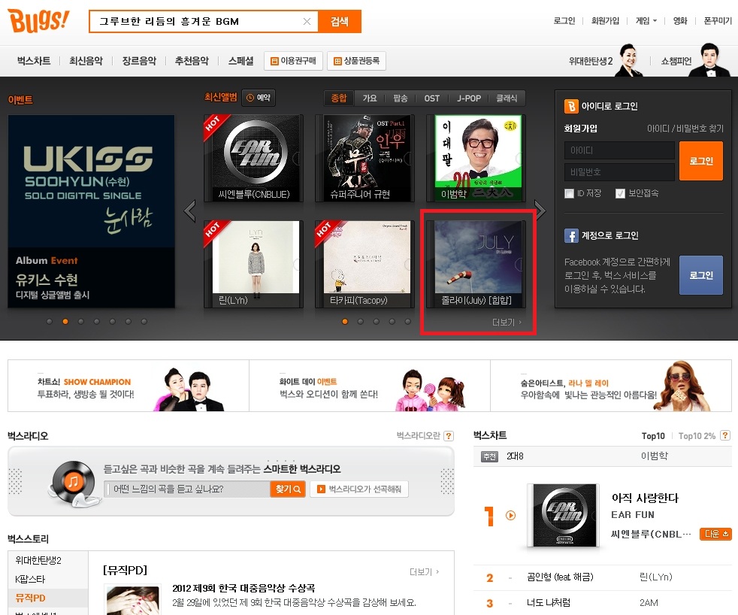Click the Bugs! logo
The image size is (738, 615).
tap(38, 21)
